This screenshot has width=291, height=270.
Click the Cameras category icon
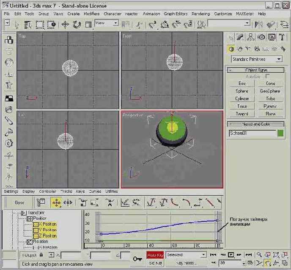[x=257, y=49]
